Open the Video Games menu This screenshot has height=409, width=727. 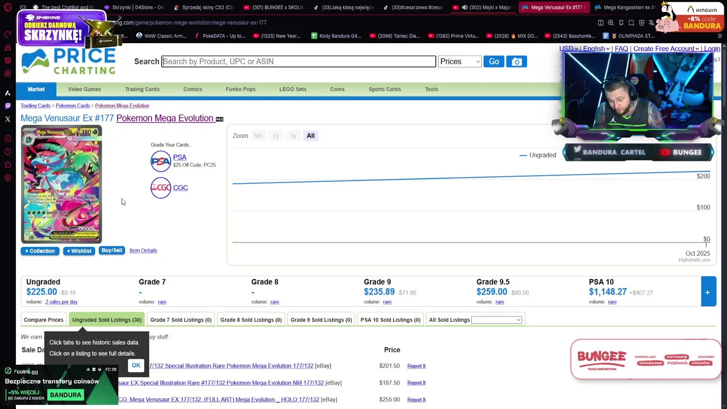(85, 89)
